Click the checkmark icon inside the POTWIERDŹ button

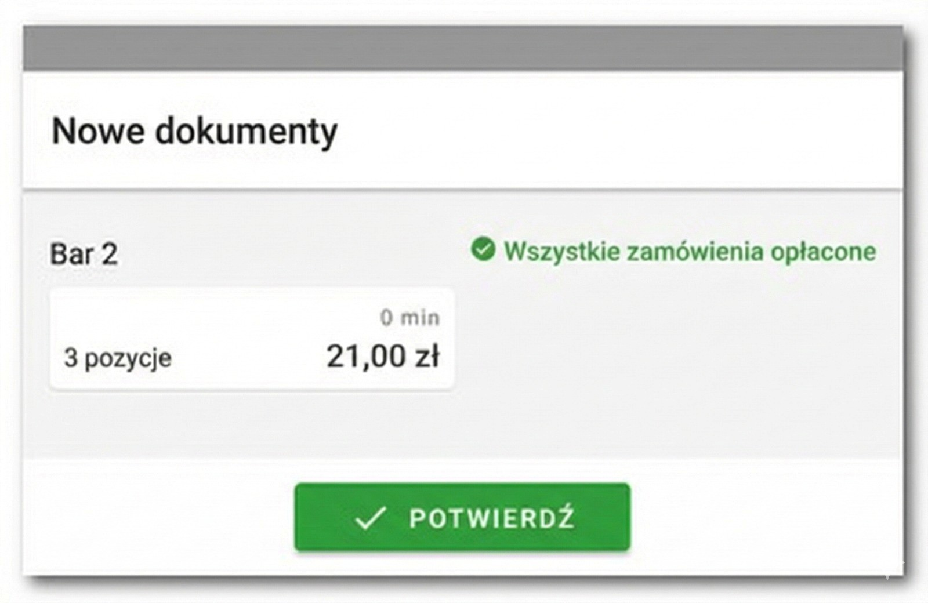[x=370, y=518]
